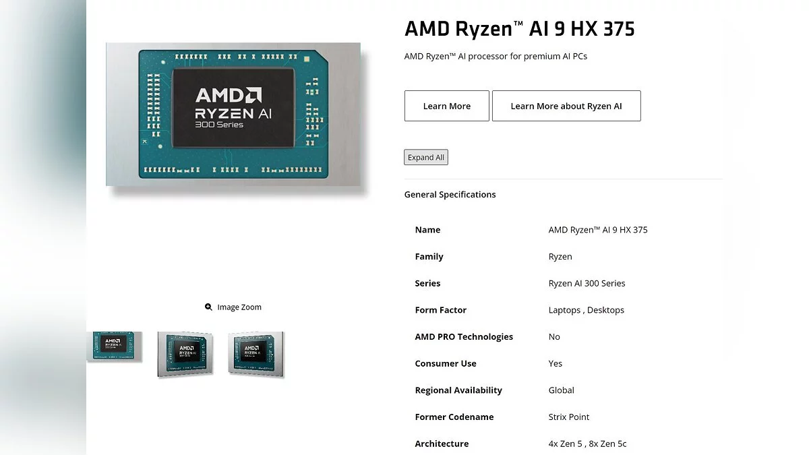Click the Consumer Use label
The height and width of the screenshot is (455, 809).
coord(446,363)
